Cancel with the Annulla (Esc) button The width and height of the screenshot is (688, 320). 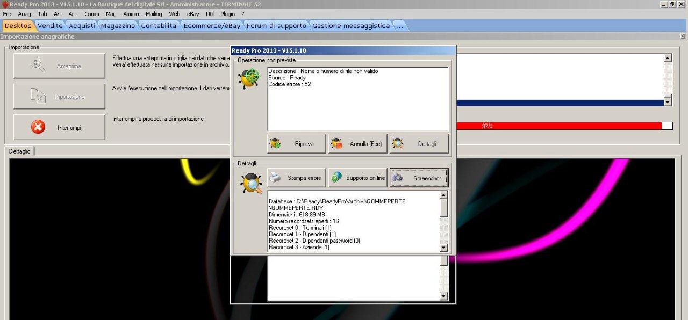tap(357, 143)
